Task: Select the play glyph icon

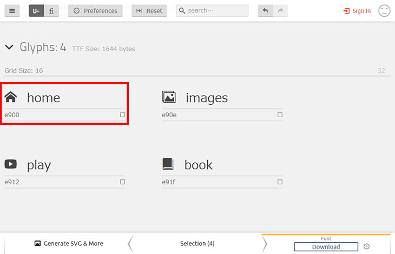Action: (11, 164)
